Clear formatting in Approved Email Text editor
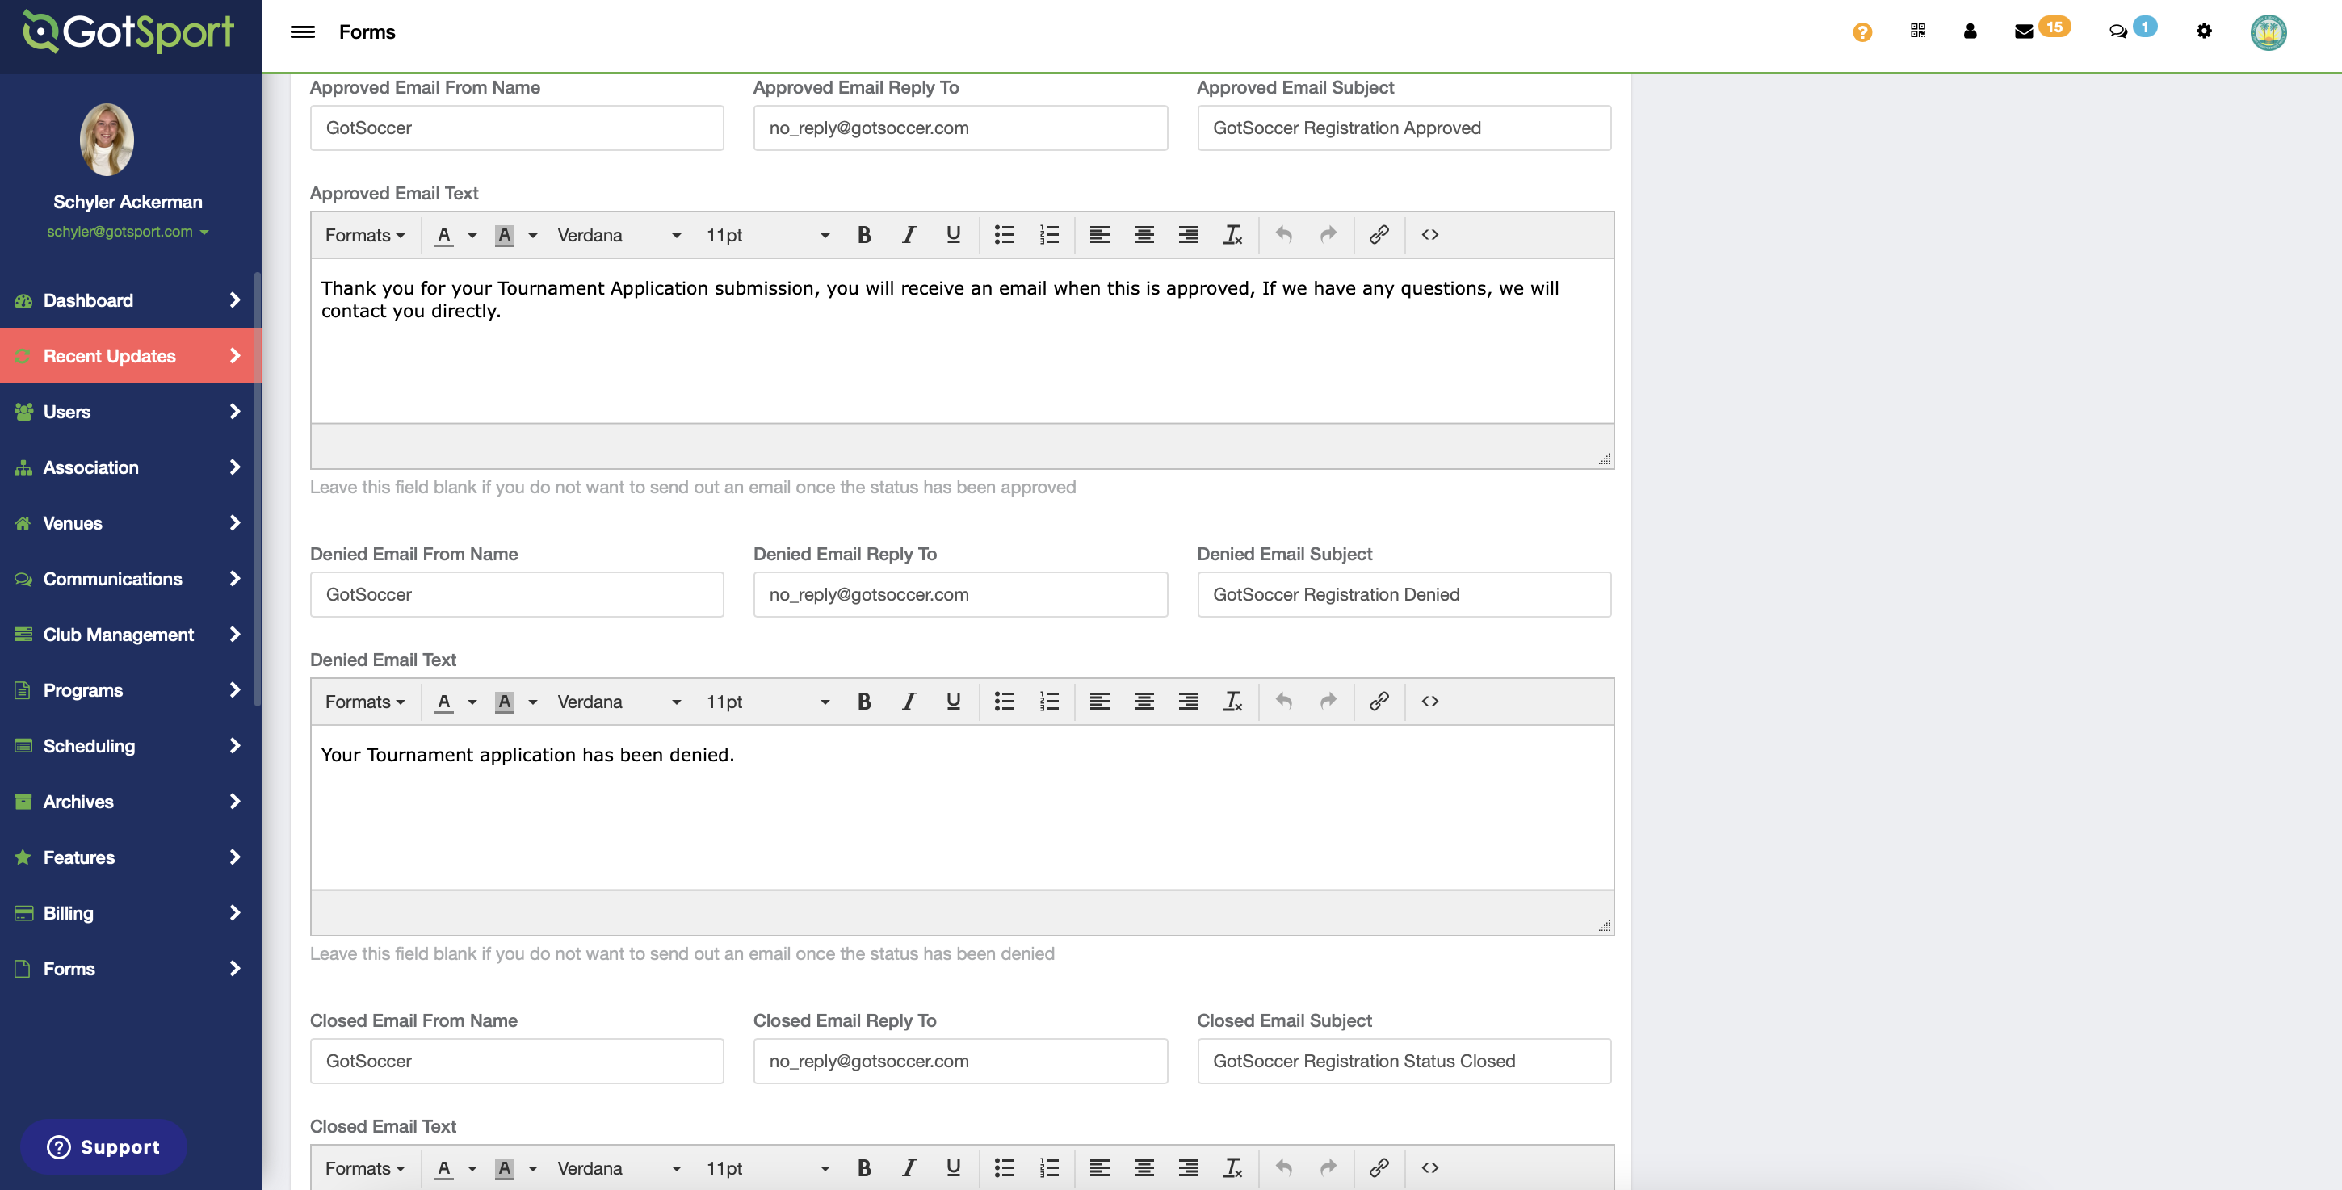The height and width of the screenshot is (1190, 2342). (1233, 236)
